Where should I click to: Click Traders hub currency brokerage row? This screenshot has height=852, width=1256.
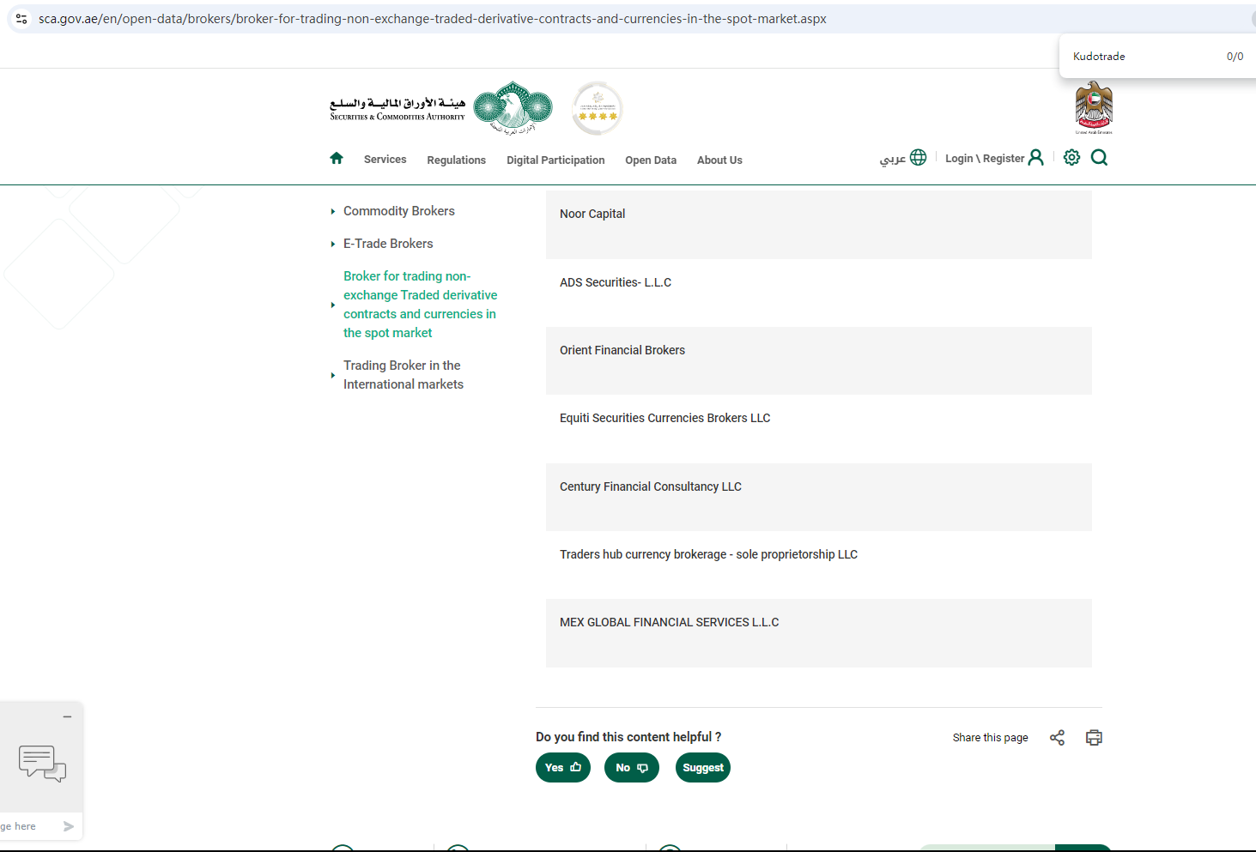pyautogui.click(x=819, y=565)
